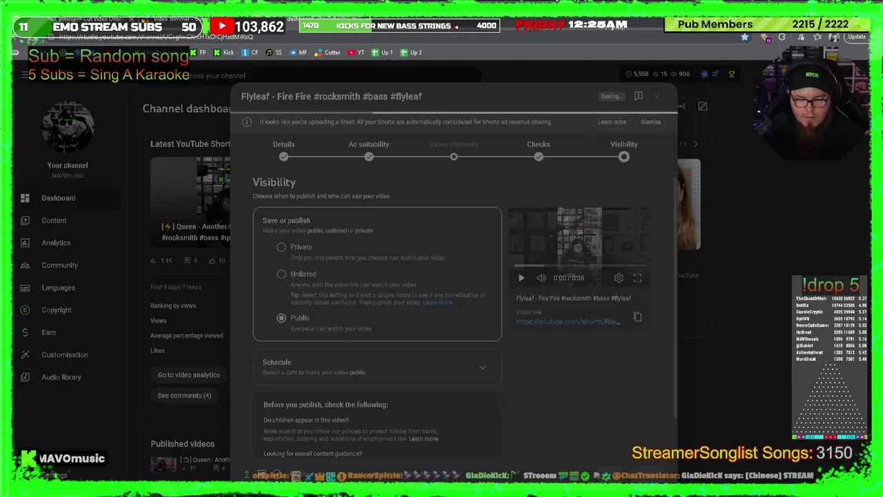
Task: Open Languages in the Studio sidebar
Action: tap(58, 288)
